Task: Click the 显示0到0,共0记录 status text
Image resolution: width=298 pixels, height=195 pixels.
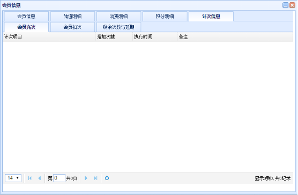Action: point(272,178)
